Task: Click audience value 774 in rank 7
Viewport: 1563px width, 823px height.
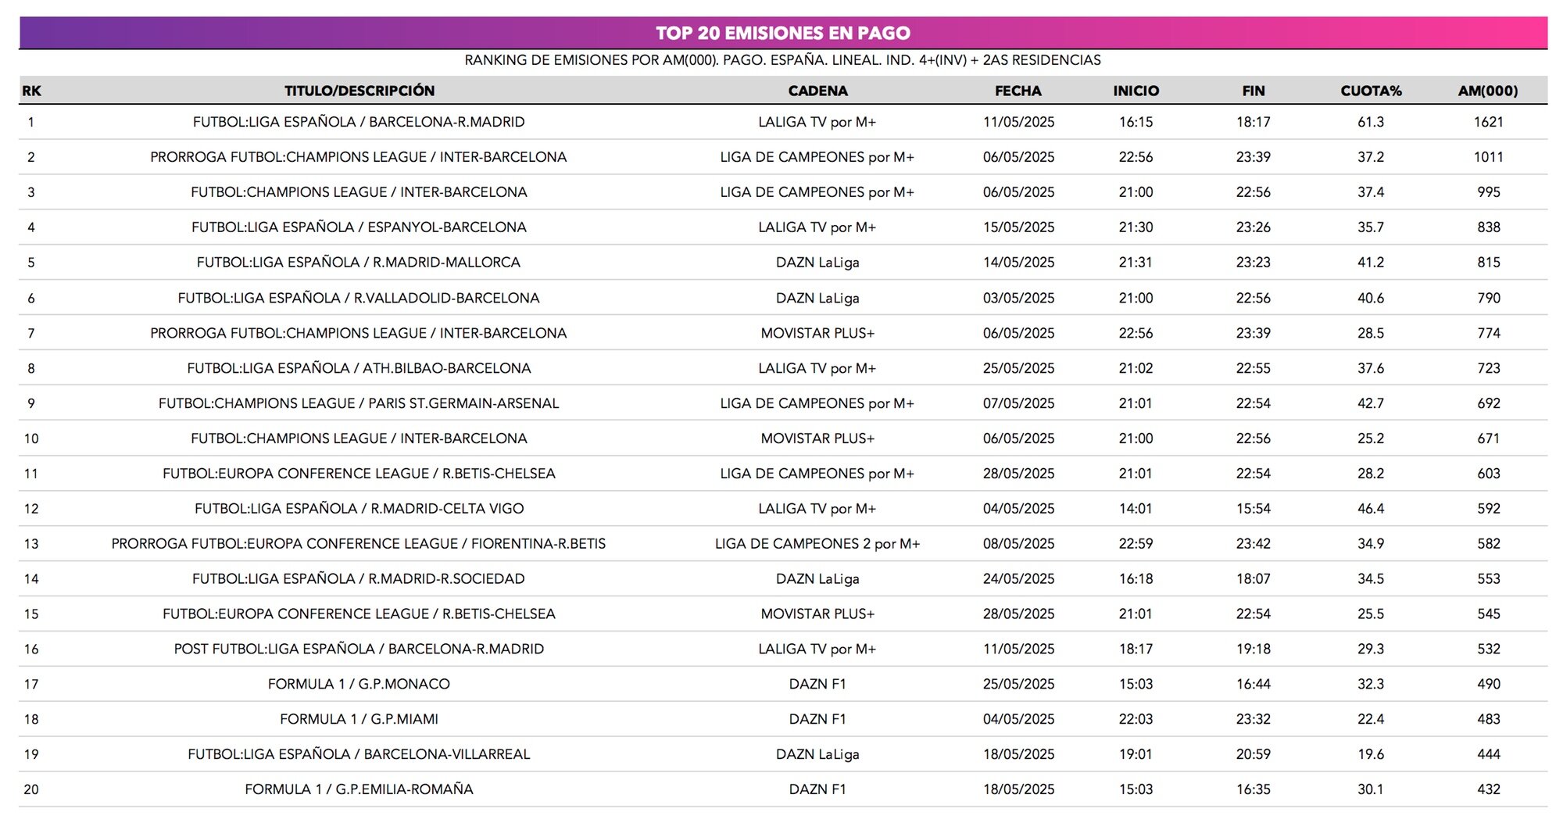Action: [x=1489, y=333]
